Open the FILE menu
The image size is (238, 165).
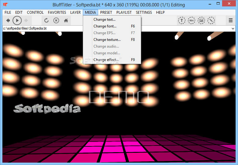point(8,13)
